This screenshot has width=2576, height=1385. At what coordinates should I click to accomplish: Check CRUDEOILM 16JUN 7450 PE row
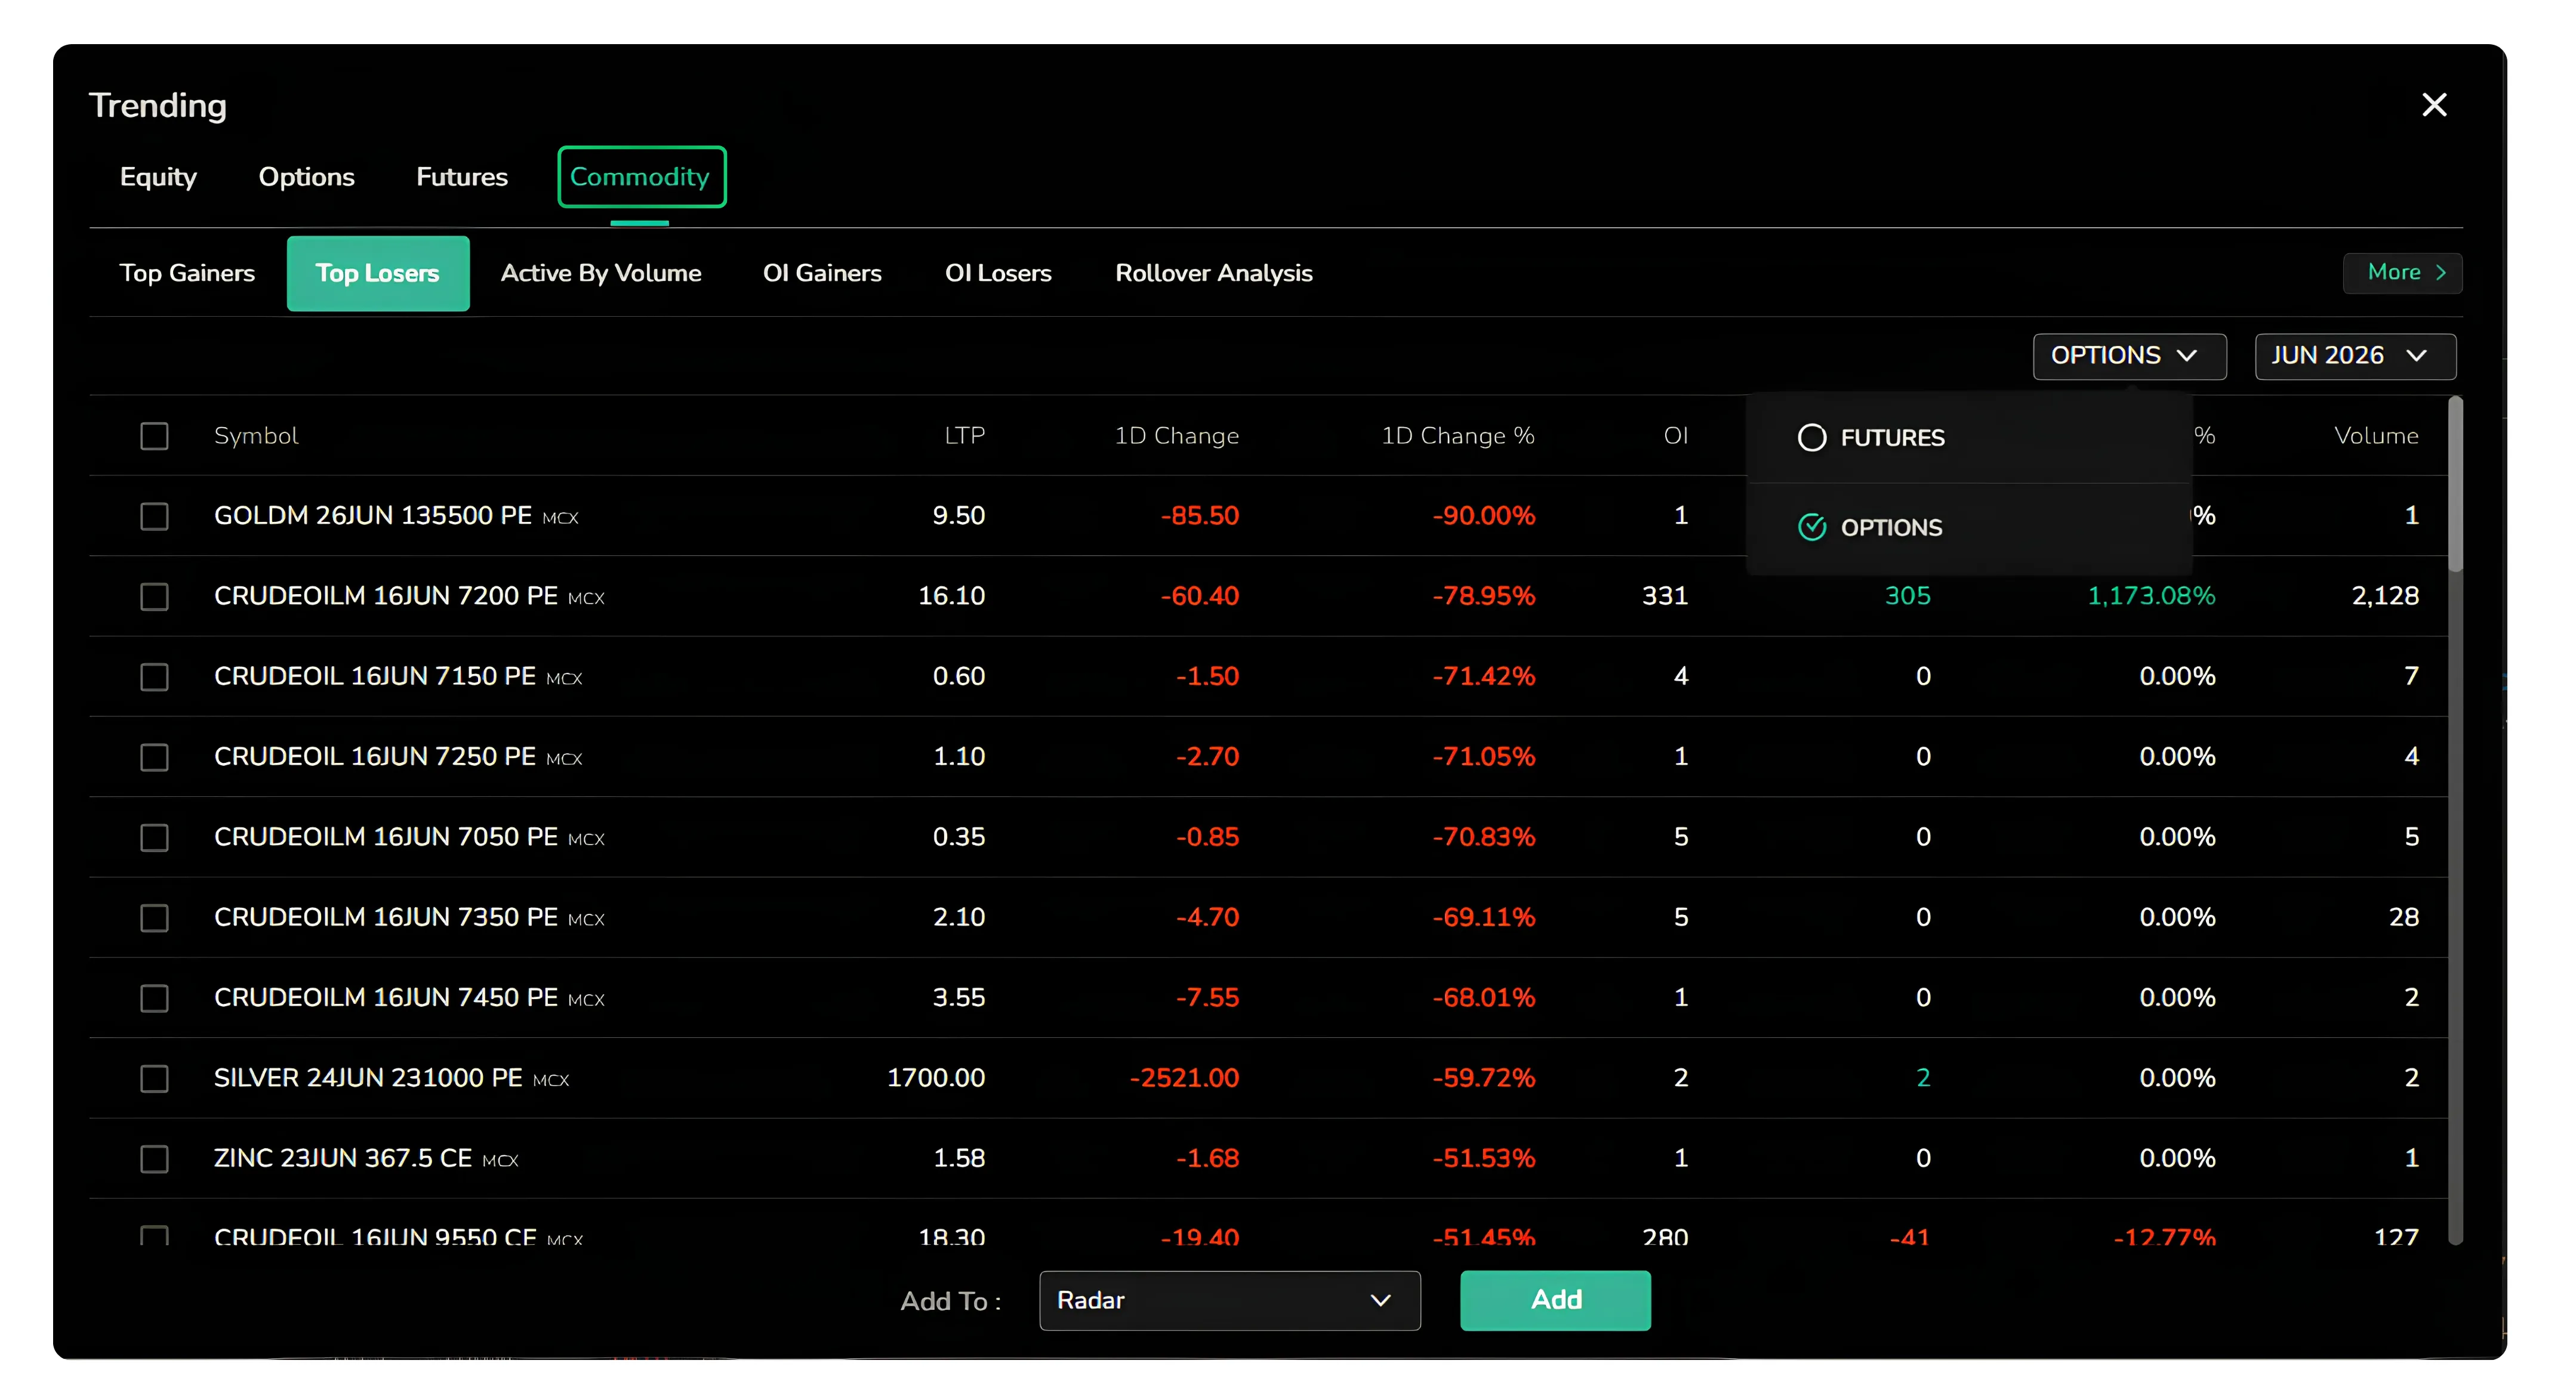click(x=154, y=997)
